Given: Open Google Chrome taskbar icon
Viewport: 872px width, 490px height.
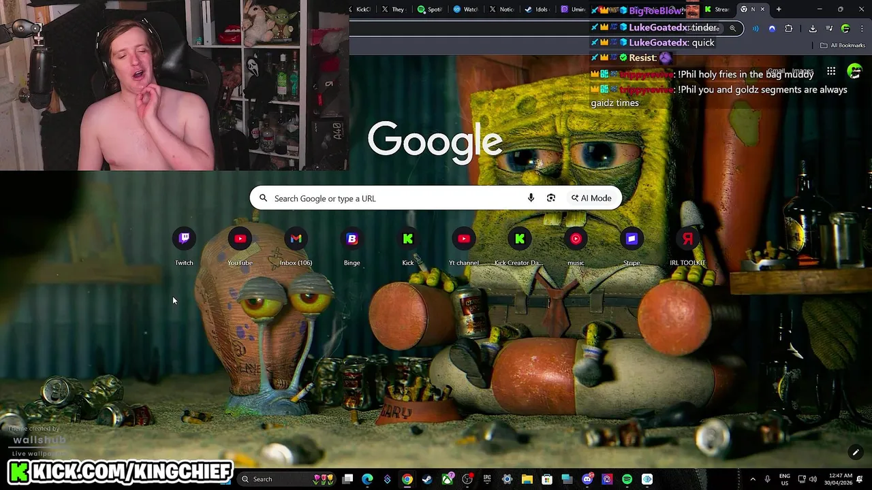Looking at the screenshot, I should pyautogui.click(x=407, y=479).
